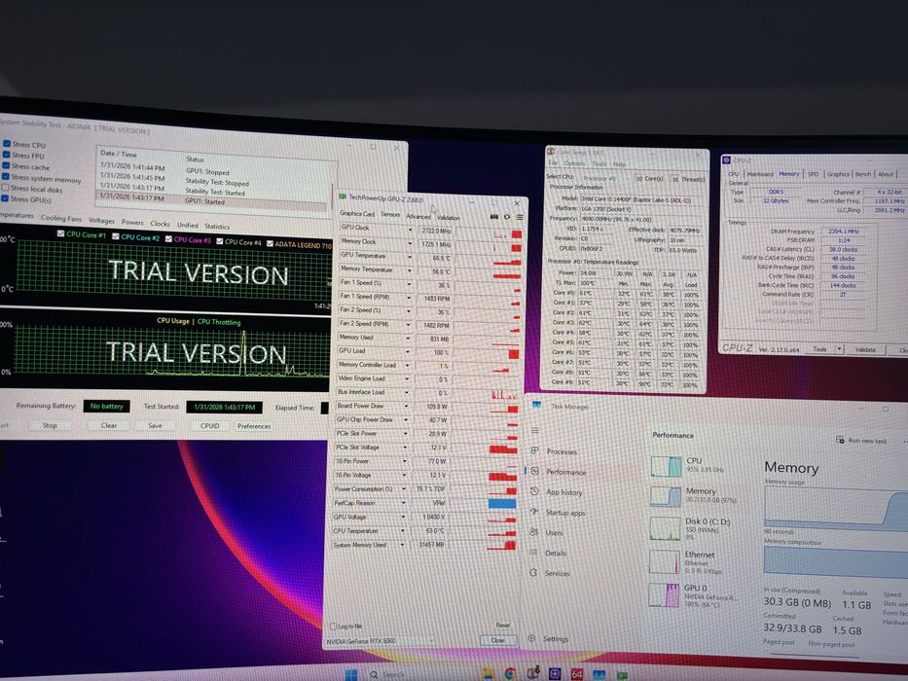
Task: Enable Log to file in GPU-Z
Action: [x=333, y=626]
